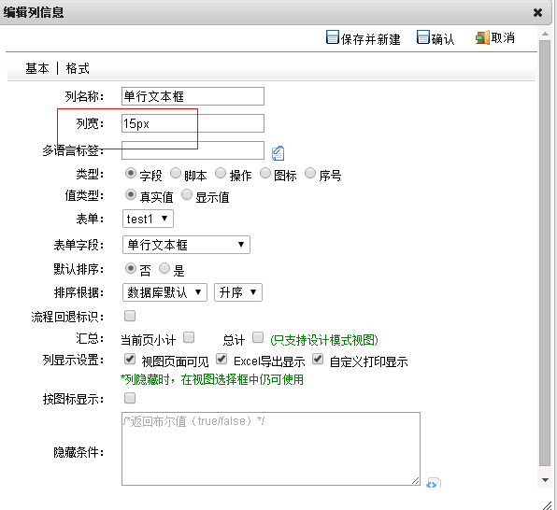557x510 pixels.
Task: Select 显示值 value type option
Action: pyautogui.click(x=187, y=195)
